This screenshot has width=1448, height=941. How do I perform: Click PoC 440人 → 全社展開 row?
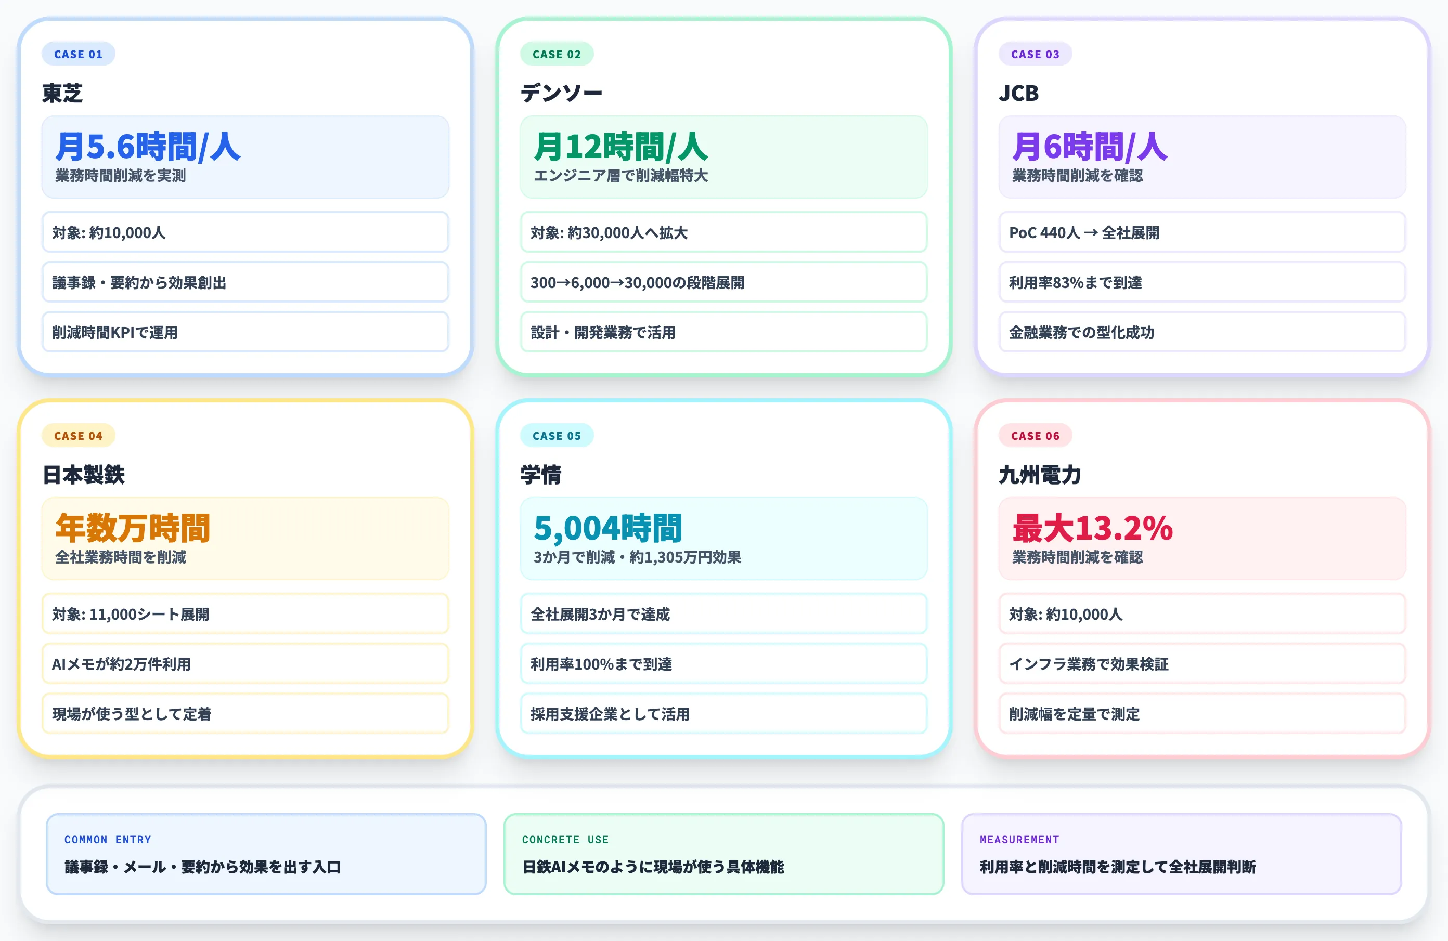1202,232
